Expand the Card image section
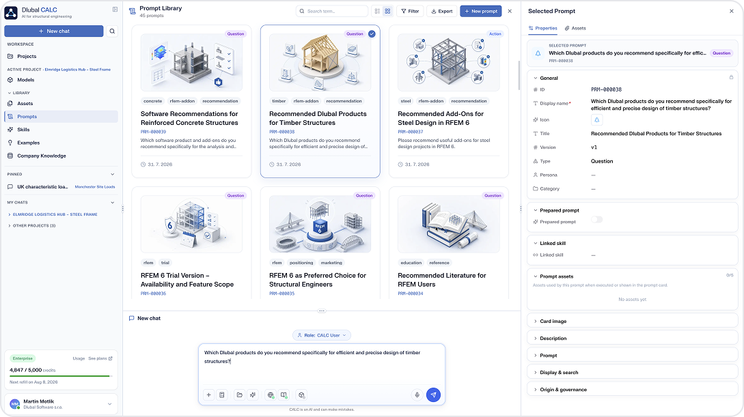Viewport: 744px width, 417px height. pos(633,321)
